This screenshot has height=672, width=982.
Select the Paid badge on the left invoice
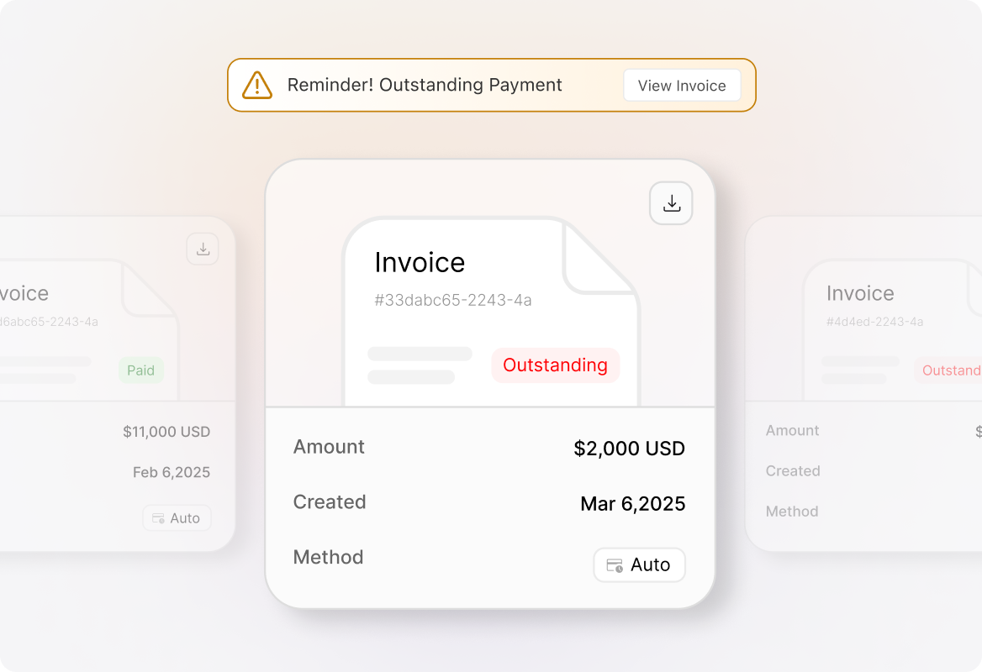click(x=140, y=370)
